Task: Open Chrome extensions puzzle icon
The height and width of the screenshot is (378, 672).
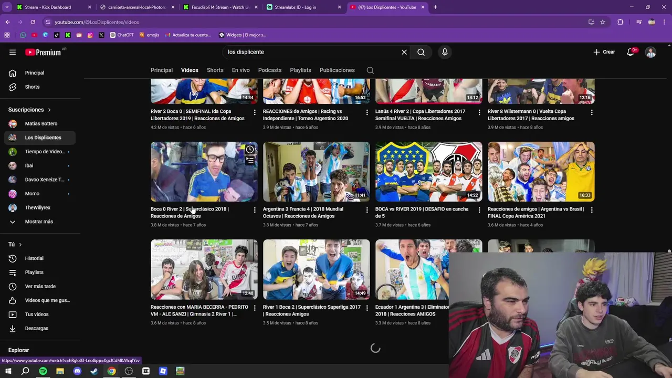Action: pos(621,22)
